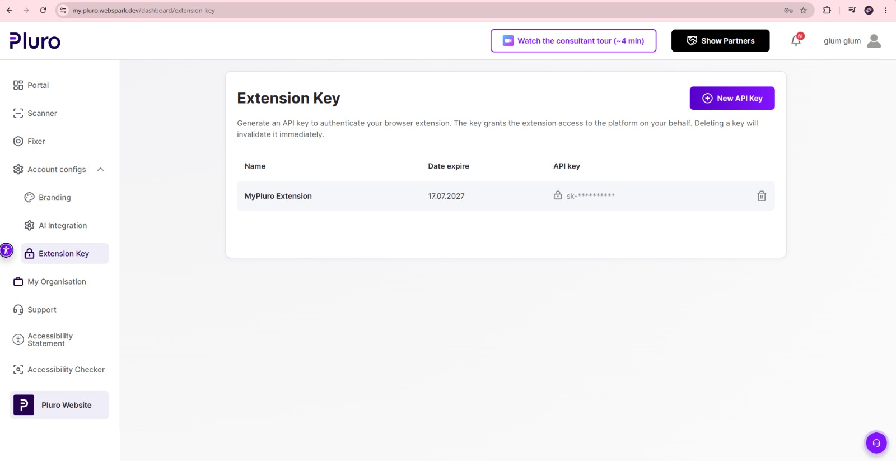Click the Pluro logo

coord(35,41)
